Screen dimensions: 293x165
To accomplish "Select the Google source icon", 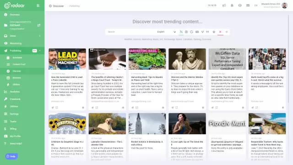I will 191,32.
